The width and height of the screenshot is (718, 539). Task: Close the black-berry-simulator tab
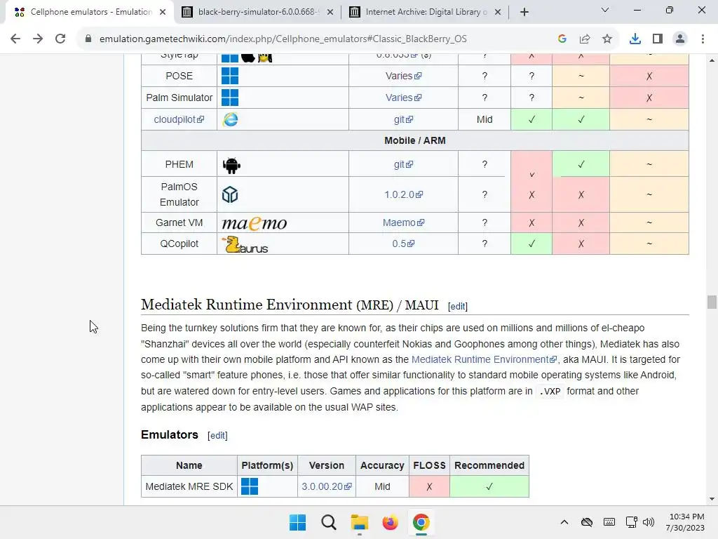[330, 12]
